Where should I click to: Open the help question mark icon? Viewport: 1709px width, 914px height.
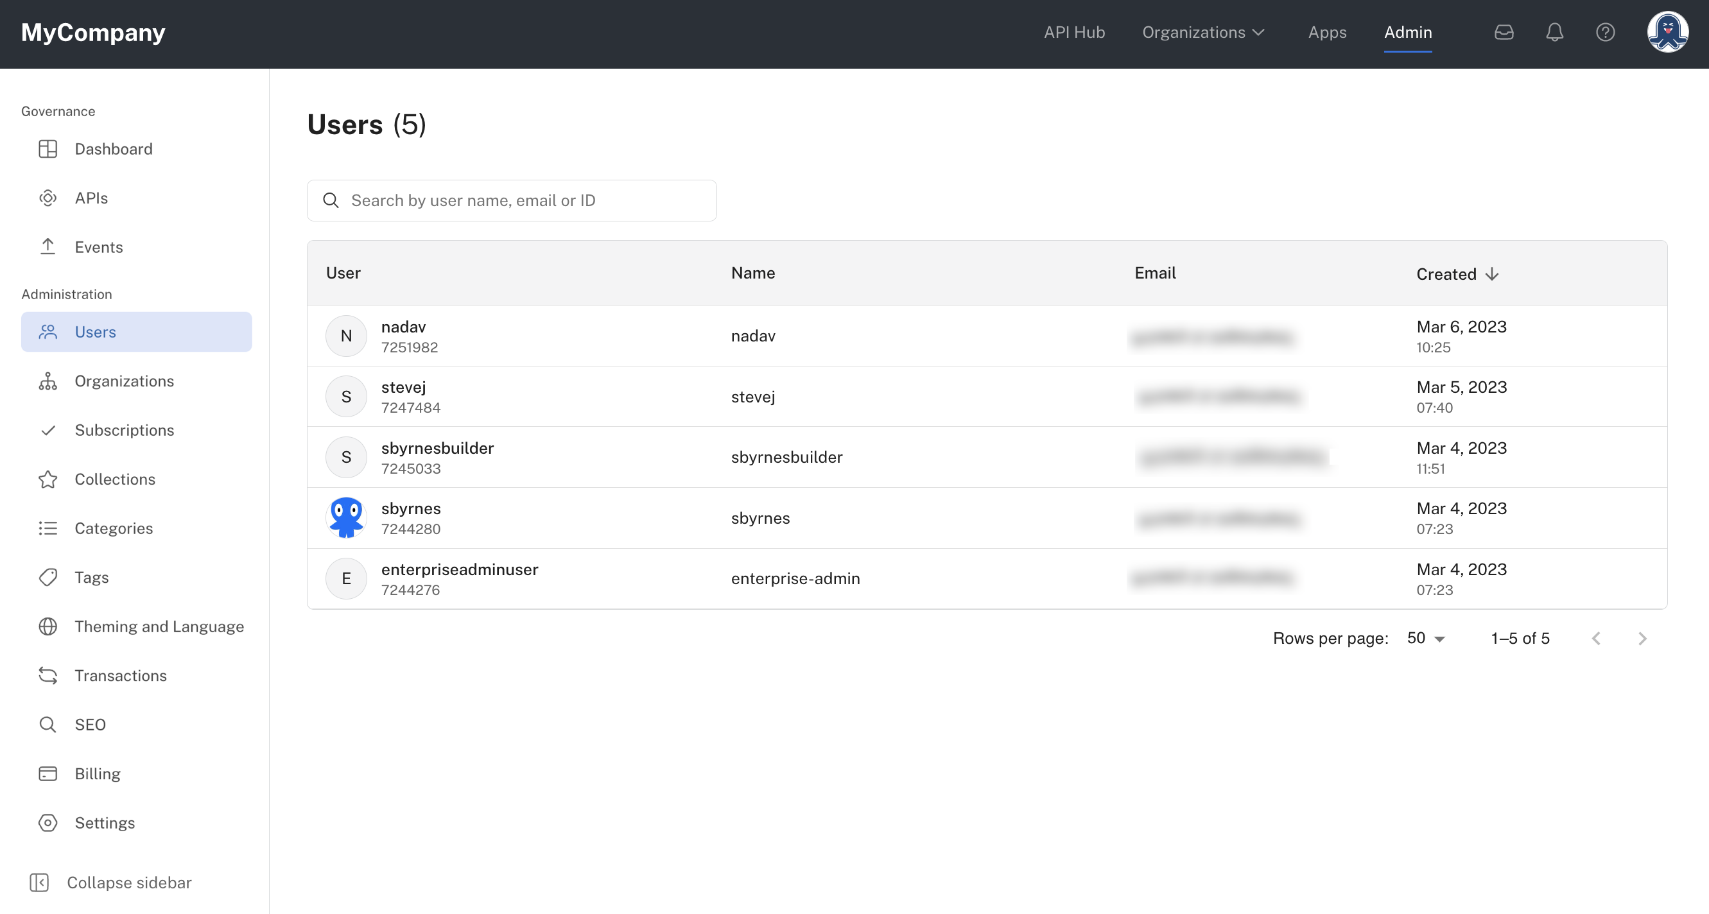pyautogui.click(x=1605, y=32)
